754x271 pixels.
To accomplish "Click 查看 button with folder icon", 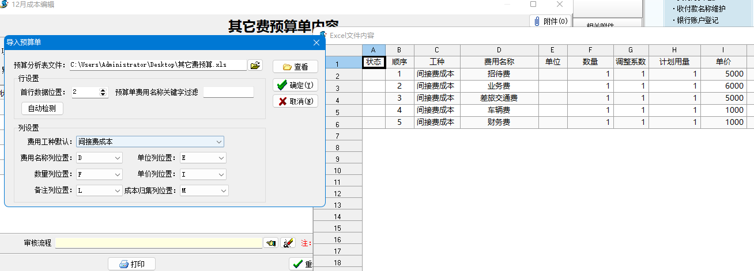I will click(295, 67).
